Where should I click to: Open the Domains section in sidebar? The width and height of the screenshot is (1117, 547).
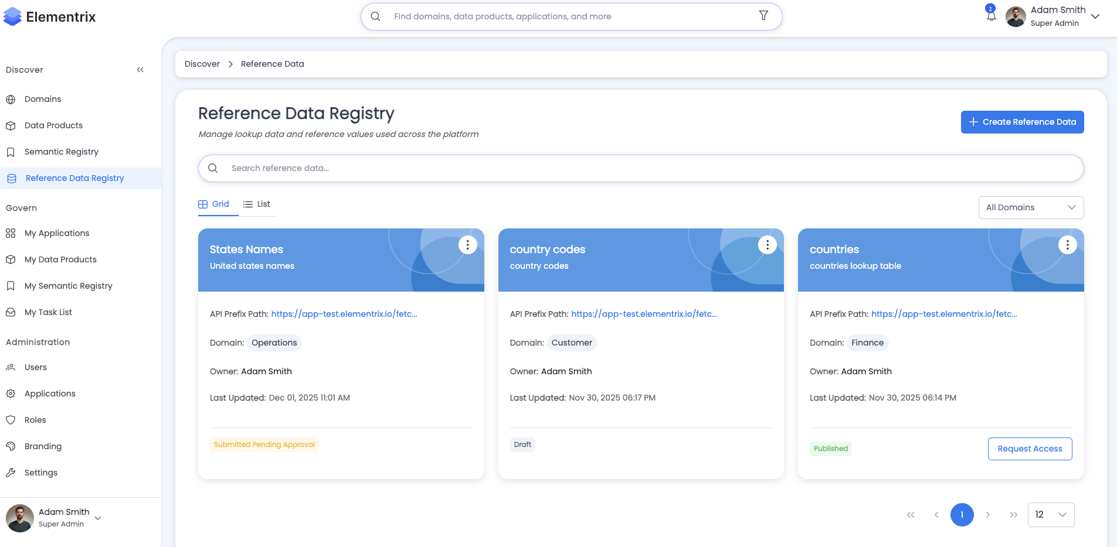42,98
